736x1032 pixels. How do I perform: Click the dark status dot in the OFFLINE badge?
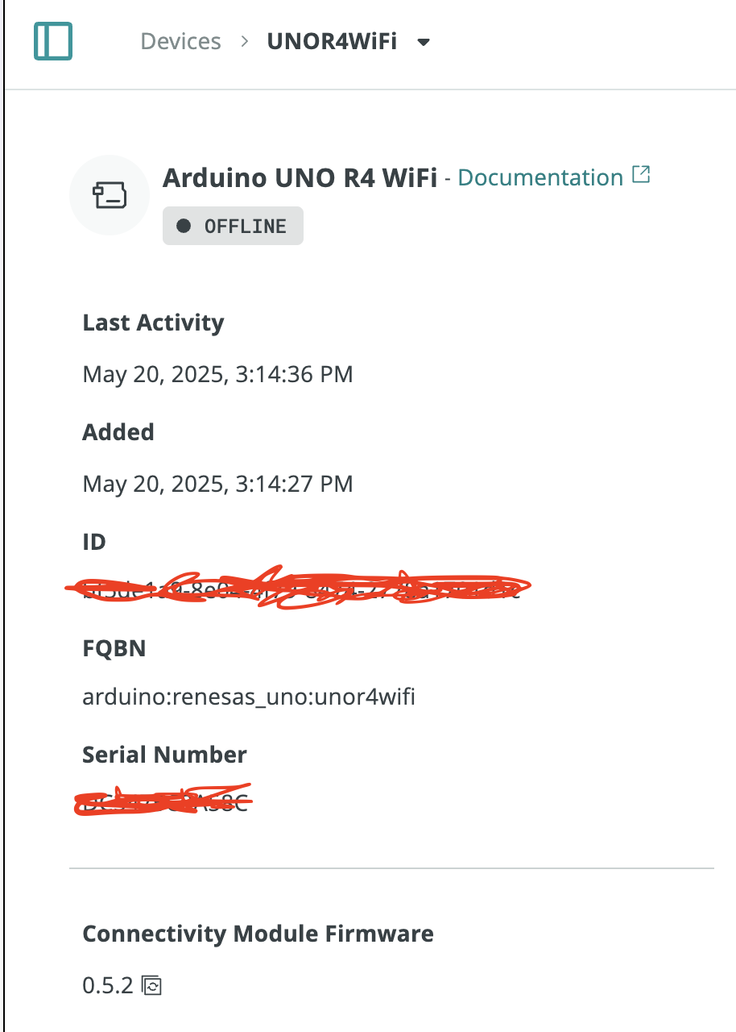pos(184,226)
